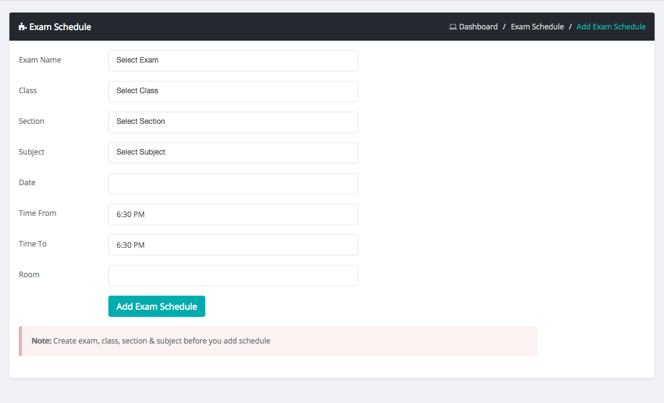Click the puzzle icon in the Exam Schedule header
The image size is (664, 403).
coord(23,27)
